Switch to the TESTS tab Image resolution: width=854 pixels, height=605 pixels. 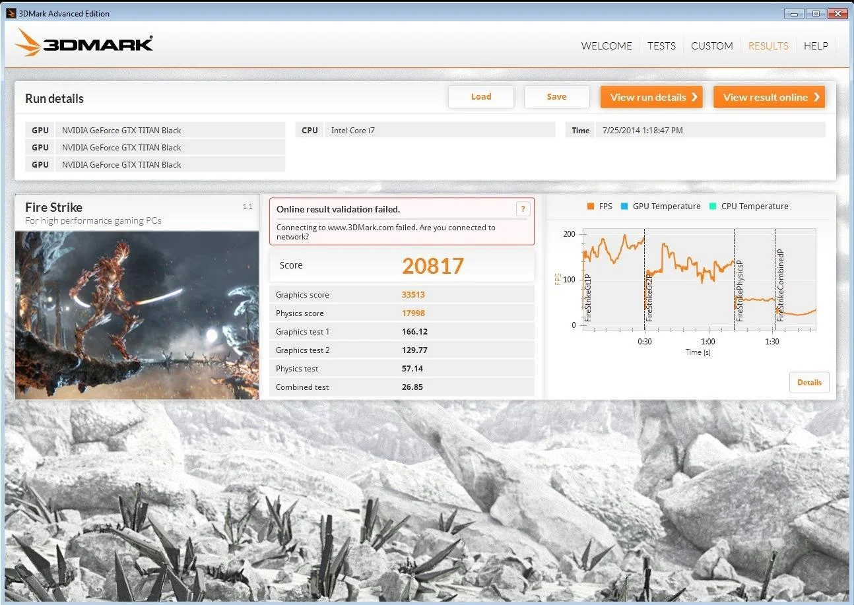coord(661,46)
